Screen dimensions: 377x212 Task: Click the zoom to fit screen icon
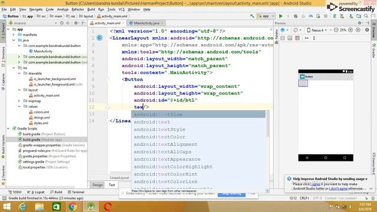[358, 30]
